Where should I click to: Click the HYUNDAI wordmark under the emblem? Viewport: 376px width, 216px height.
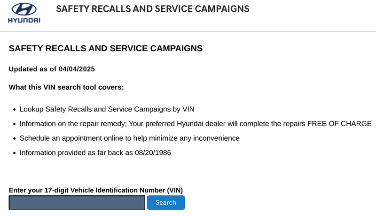23,20
